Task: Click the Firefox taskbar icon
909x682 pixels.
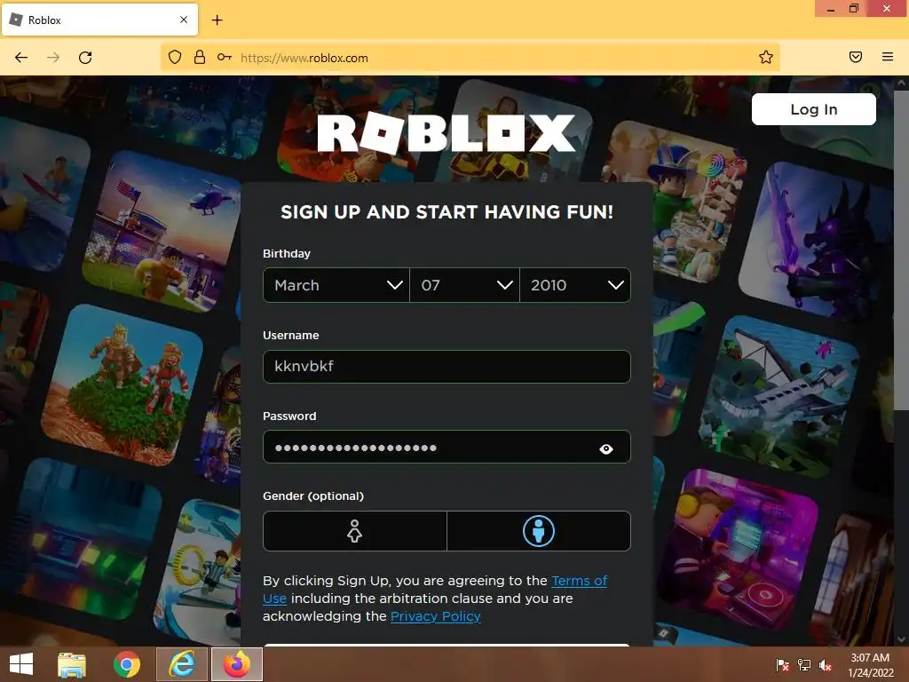Action: pyautogui.click(x=236, y=664)
